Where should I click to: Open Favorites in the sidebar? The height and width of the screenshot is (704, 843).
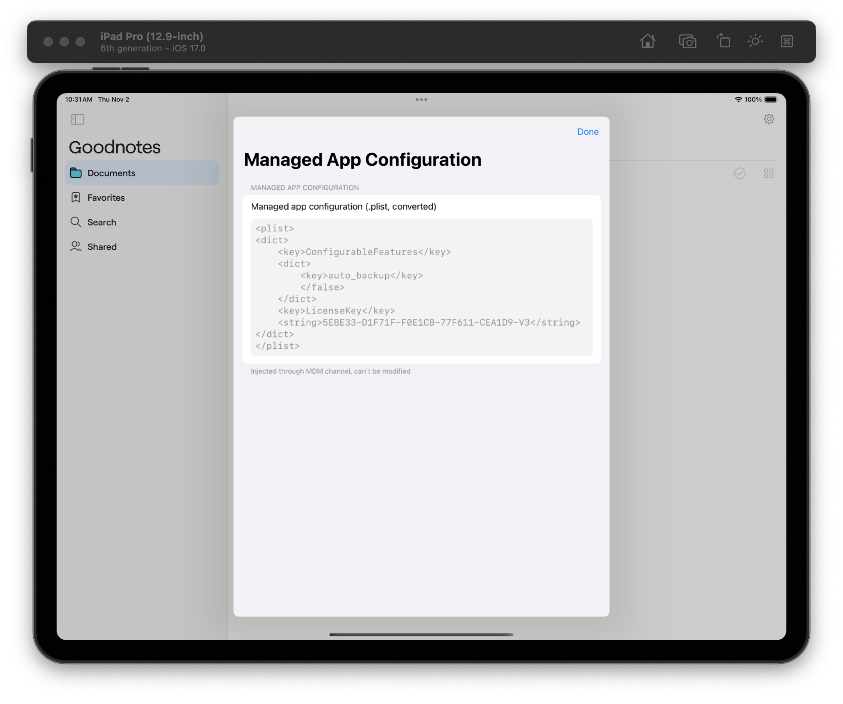[x=106, y=198]
